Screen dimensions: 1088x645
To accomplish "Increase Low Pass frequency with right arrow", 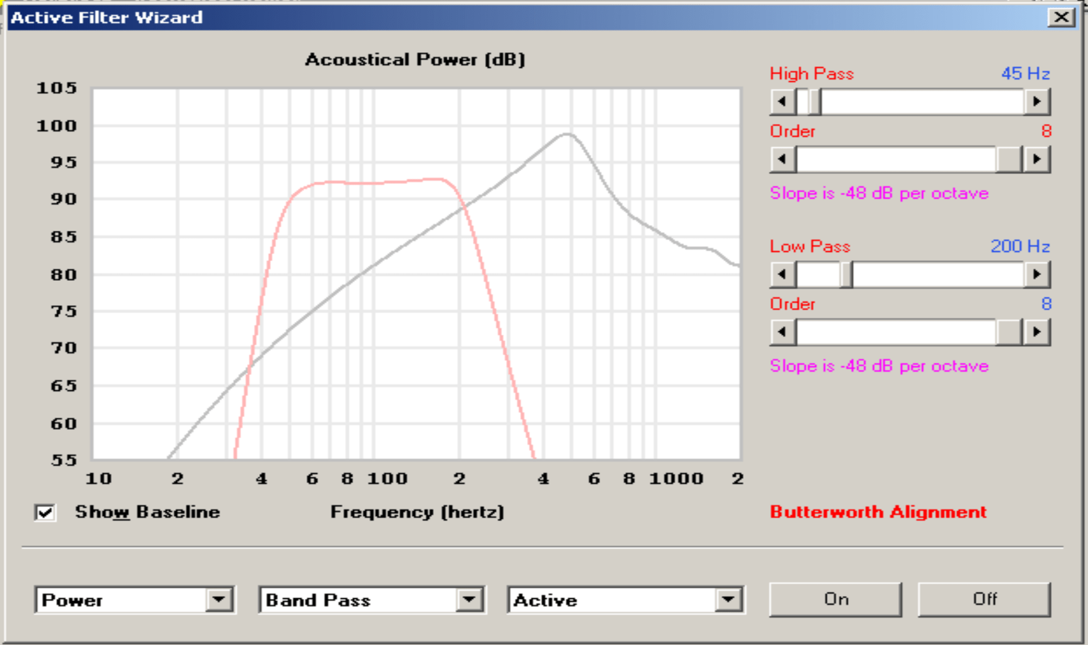I will (1037, 275).
